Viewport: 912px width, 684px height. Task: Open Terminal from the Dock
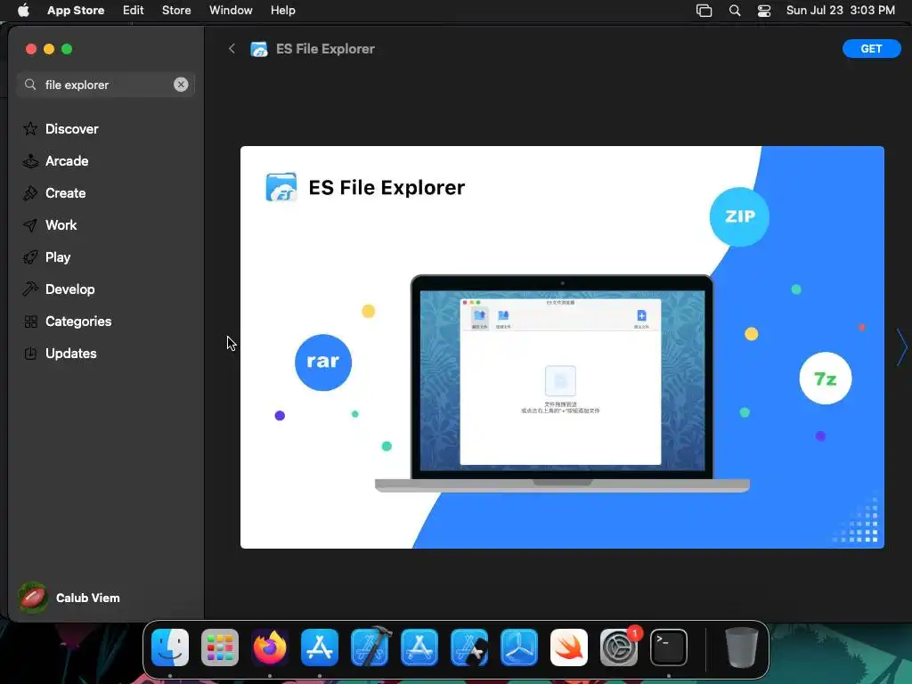coord(669,647)
